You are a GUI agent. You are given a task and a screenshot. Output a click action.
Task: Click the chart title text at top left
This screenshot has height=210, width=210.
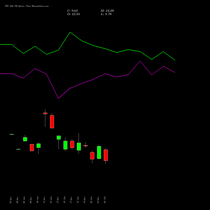pyautogui.click(x=27, y=6)
